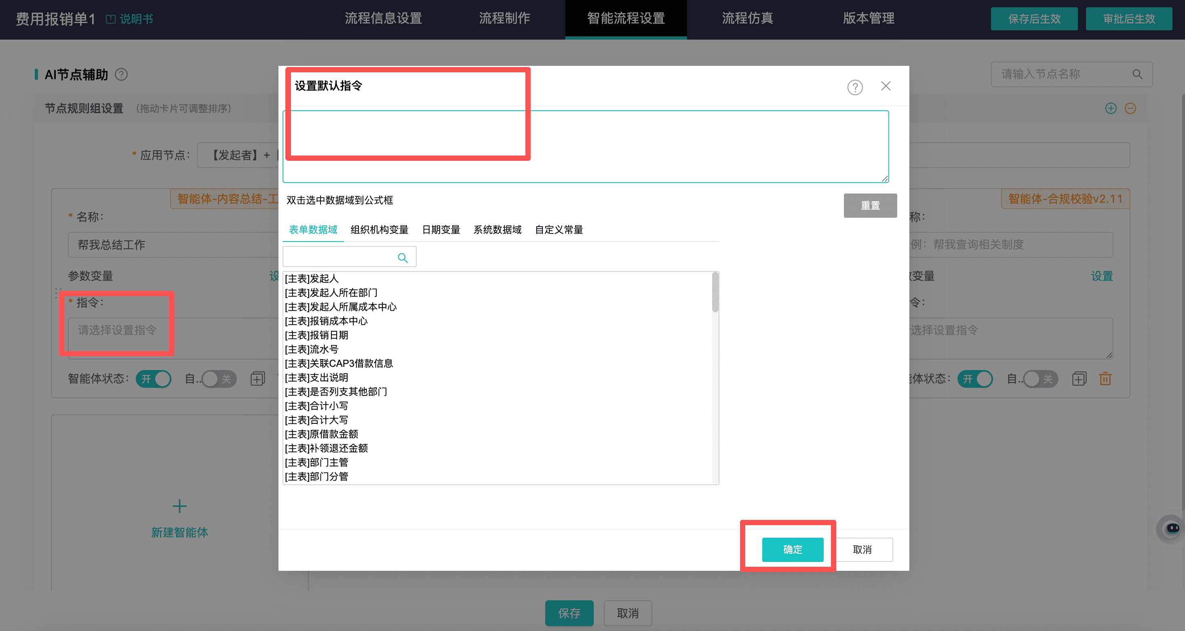Click the 智能体-合规校验v2.11 card label
Image resolution: width=1185 pixels, height=631 pixels.
[x=1065, y=199]
